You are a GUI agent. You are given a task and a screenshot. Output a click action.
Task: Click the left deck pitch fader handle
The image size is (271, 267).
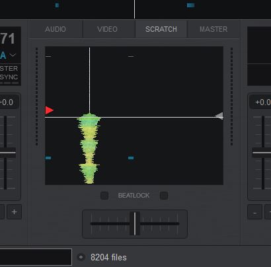coord(7,153)
